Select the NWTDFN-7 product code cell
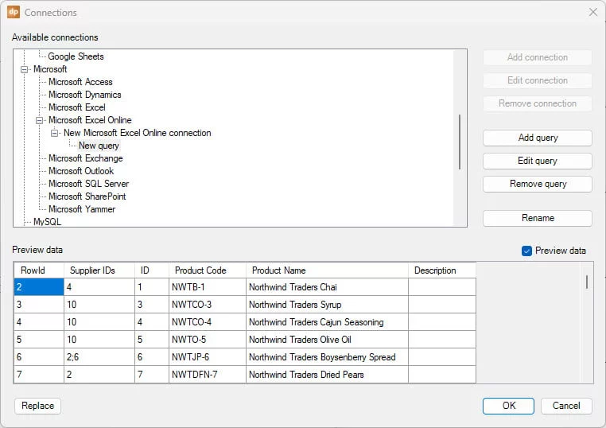This screenshot has height=428, width=606. coord(208,374)
